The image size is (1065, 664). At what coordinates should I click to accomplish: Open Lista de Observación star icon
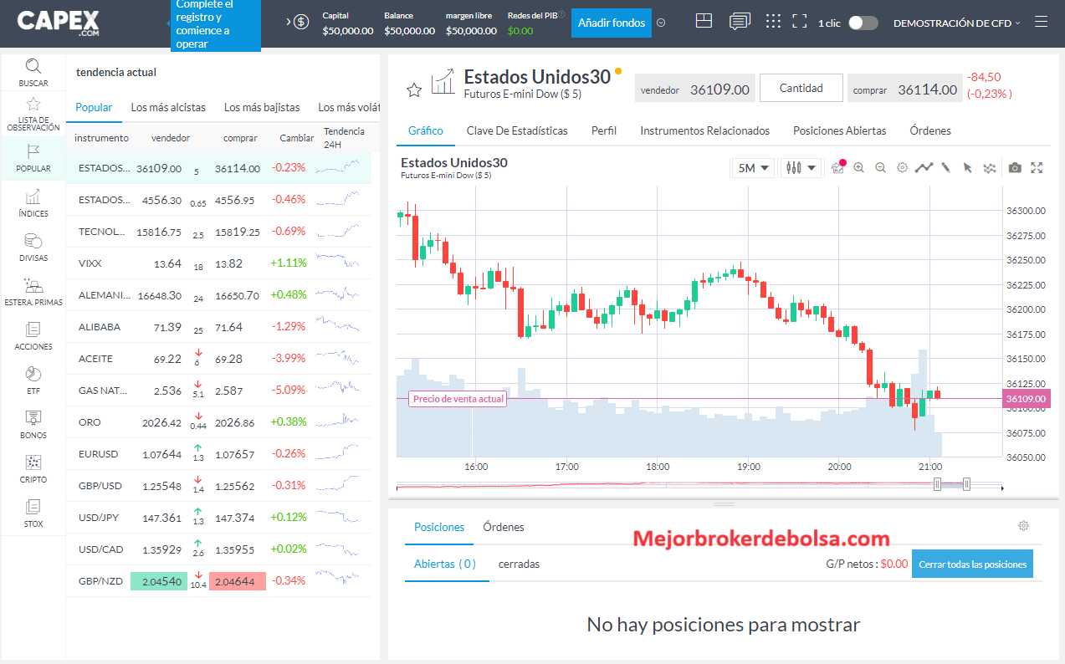pos(33,105)
